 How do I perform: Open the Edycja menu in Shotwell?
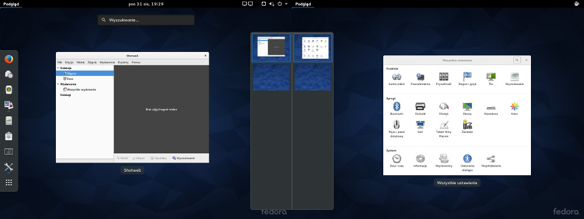(69, 62)
